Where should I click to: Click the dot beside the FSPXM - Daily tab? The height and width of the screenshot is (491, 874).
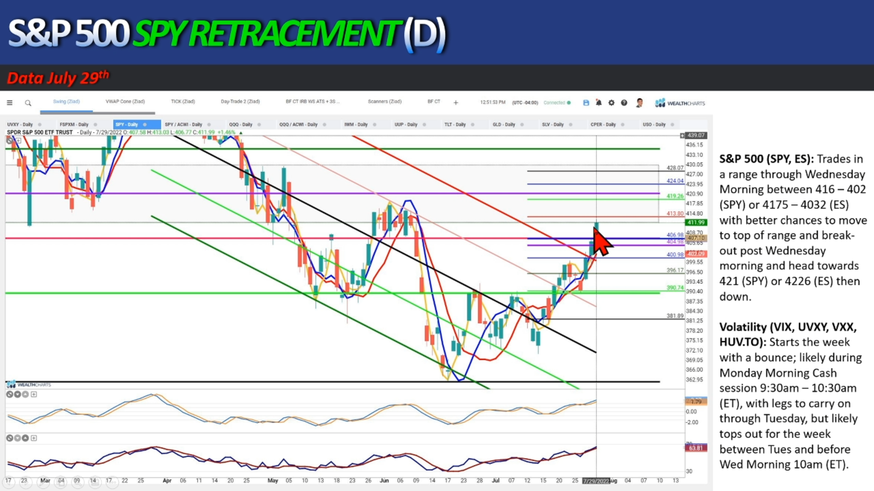(x=96, y=125)
